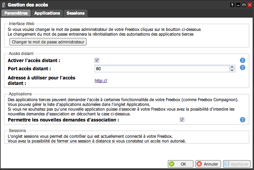
Task: Switch to the Applications tab
Action: click(47, 13)
